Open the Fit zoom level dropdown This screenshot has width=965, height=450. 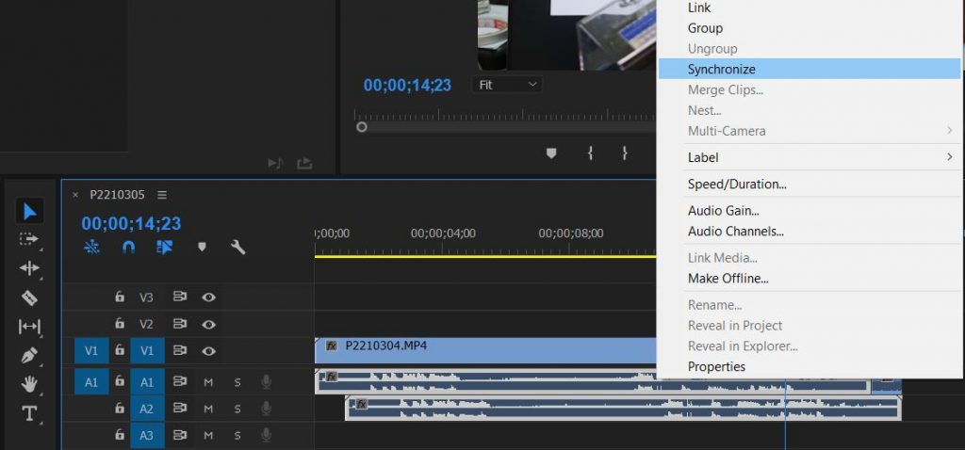507,85
